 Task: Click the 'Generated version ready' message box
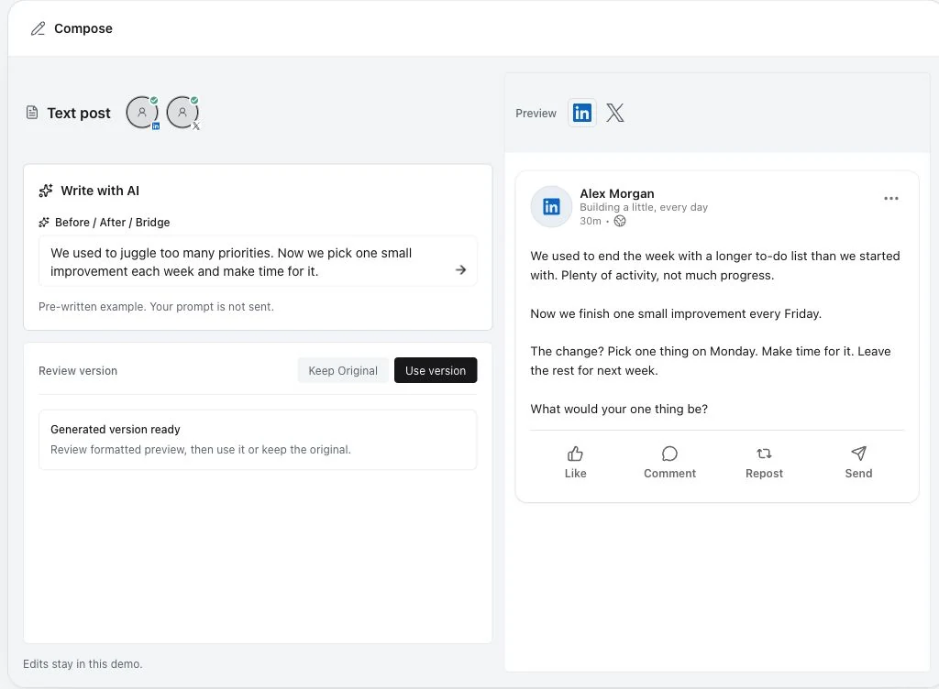[x=258, y=440]
